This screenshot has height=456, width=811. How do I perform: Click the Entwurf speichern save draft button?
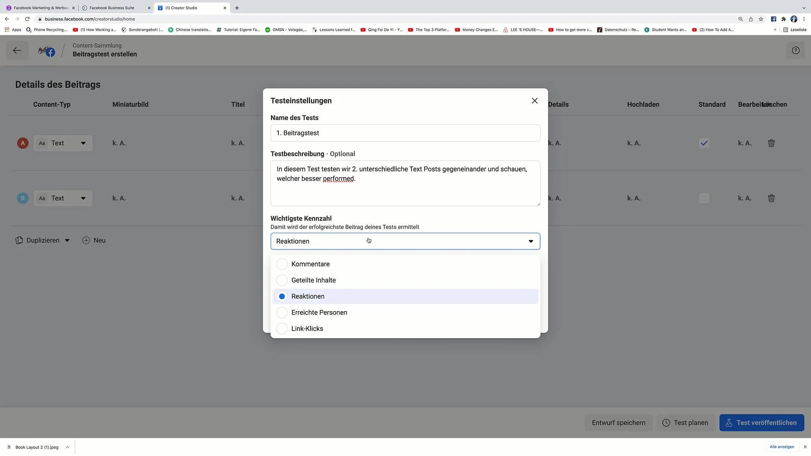click(x=618, y=422)
